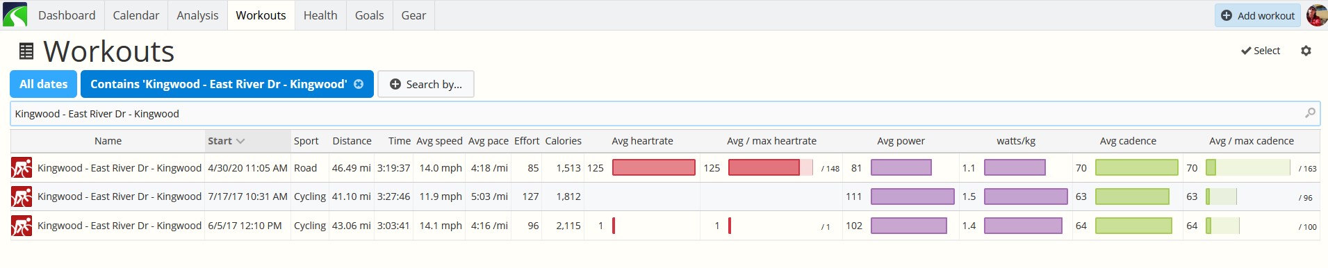The image size is (1328, 268).
Task: Click cycling icon of 7/17/17 workout
Action: (22, 196)
